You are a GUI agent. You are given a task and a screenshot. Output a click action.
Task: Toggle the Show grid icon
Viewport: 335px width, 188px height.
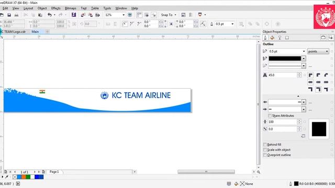[147, 15]
